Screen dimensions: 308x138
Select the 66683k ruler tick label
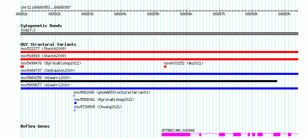[88, 14]
